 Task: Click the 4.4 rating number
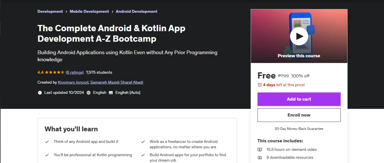coord(40,72)
